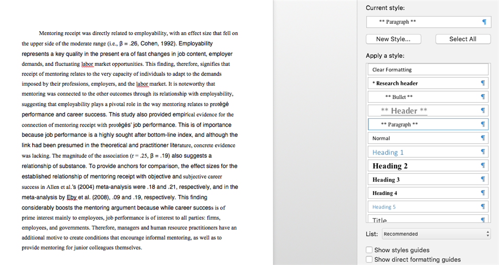This screenshot has height=265, width=499.
Task: Click pilcrow icon beside Heading 4
Action: 483,193
